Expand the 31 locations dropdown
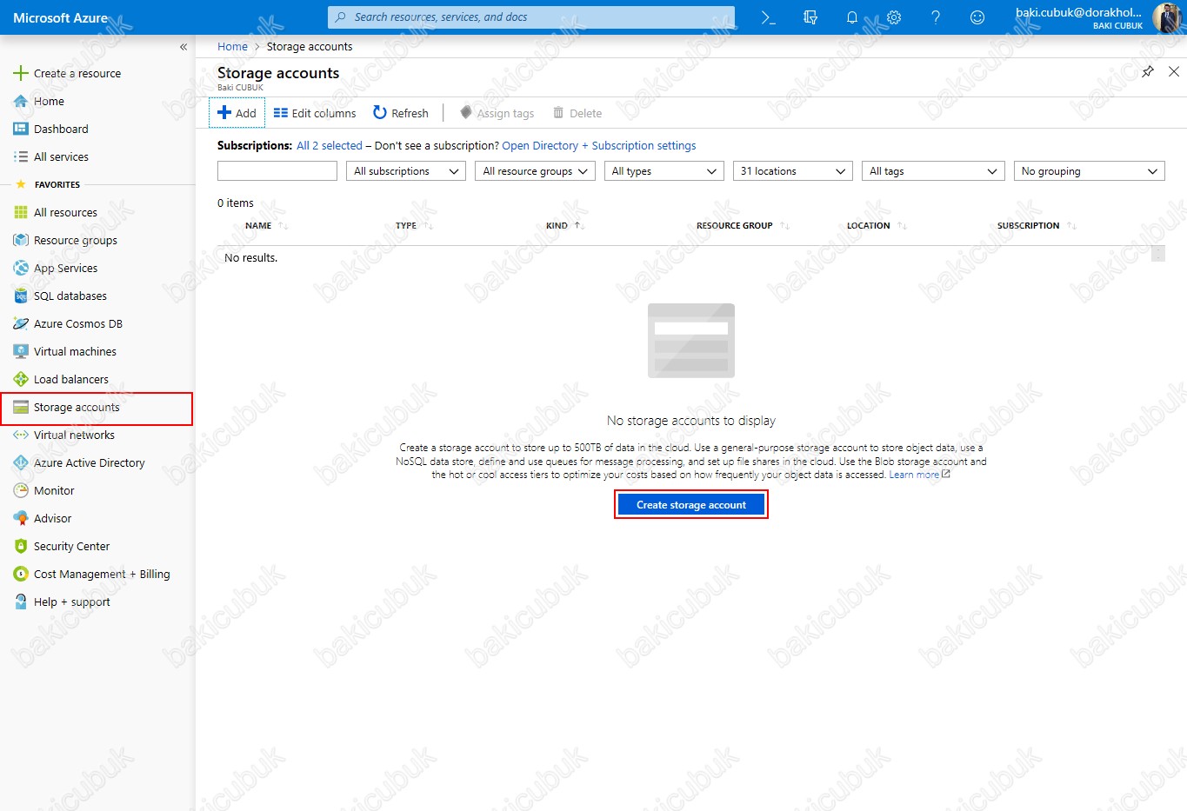 792,171
